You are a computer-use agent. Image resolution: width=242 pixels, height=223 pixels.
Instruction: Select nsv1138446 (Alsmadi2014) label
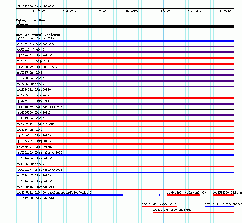(x=36, y=187)
